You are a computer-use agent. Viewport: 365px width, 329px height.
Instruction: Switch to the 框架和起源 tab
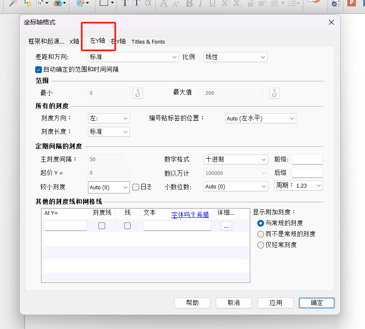coord(46,41)
